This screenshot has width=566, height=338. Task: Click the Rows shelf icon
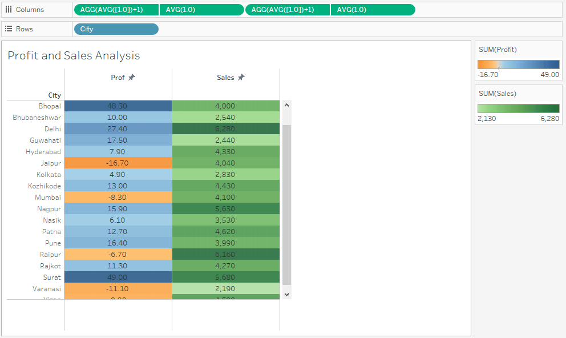click(x=9, y=29)
